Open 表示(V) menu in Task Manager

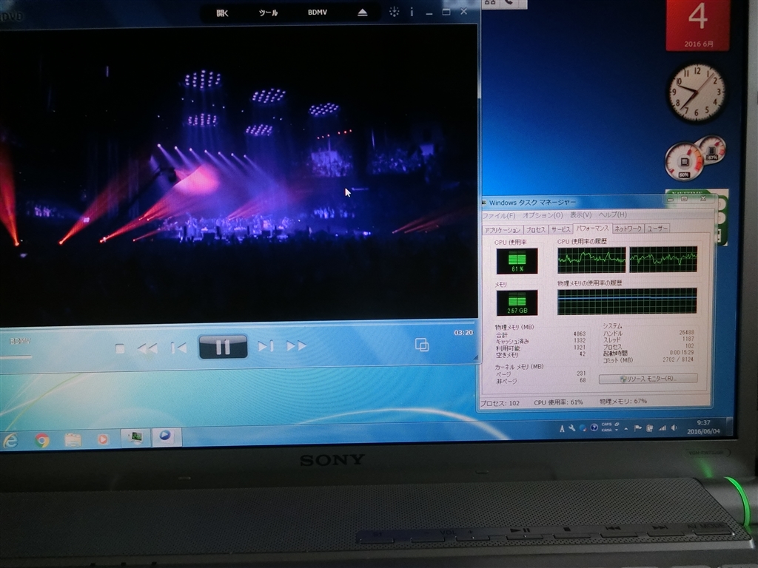(x=580, y=214)
